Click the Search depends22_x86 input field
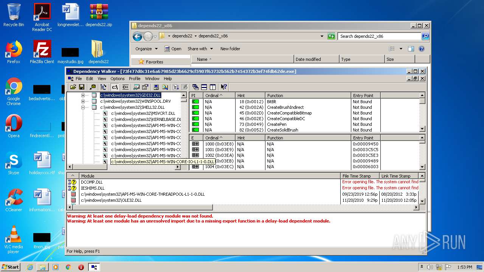Image resolution: width=484 pixels, height=272 pixels. click(x=379, y=36)
